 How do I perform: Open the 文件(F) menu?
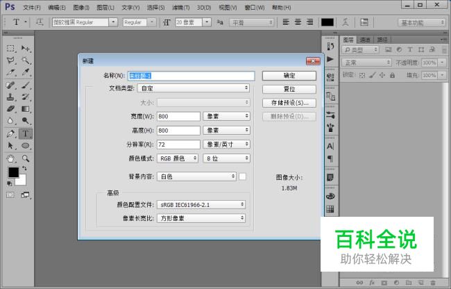32,8
